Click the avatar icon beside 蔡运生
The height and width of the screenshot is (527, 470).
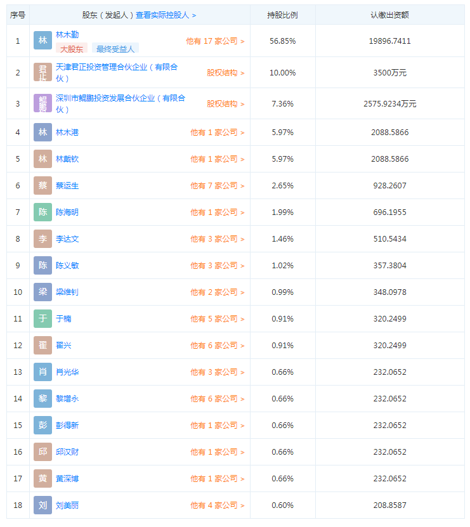click(x=42, y=186)
